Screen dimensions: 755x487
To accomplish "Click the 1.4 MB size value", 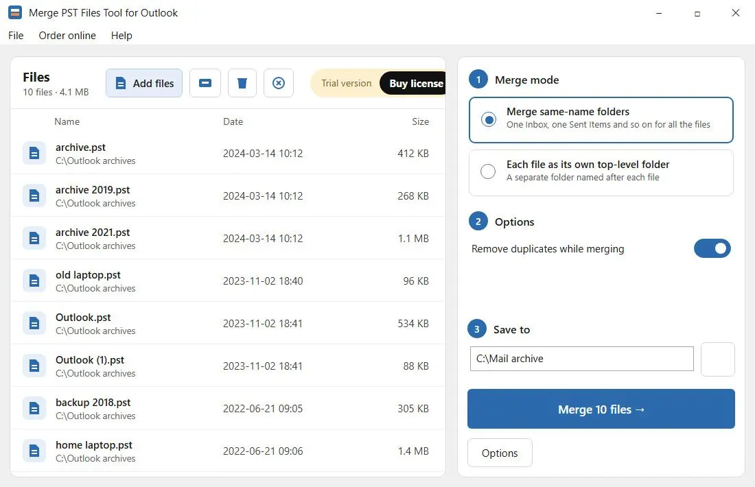I will [414, 451].
